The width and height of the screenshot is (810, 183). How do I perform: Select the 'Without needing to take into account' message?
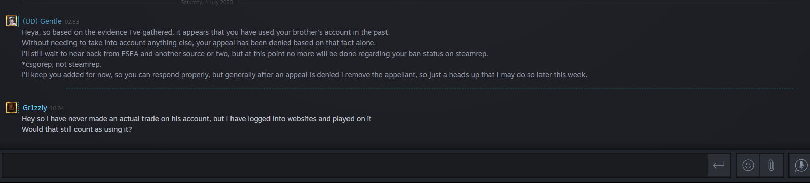point(199,43)
